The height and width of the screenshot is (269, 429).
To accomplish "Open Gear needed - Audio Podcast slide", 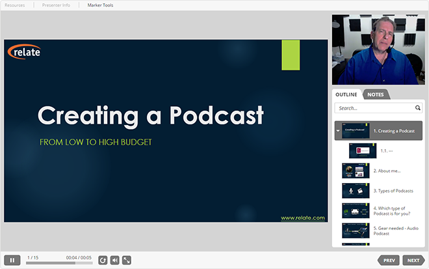I will coord(396,231).
